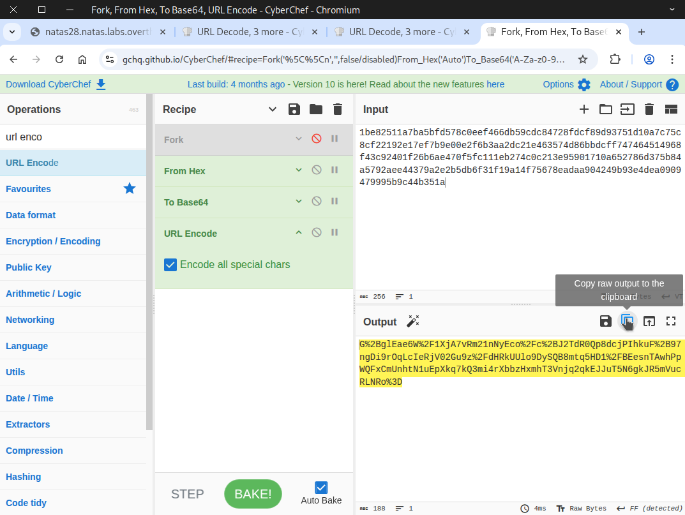Save output to a file

(605, 322)
